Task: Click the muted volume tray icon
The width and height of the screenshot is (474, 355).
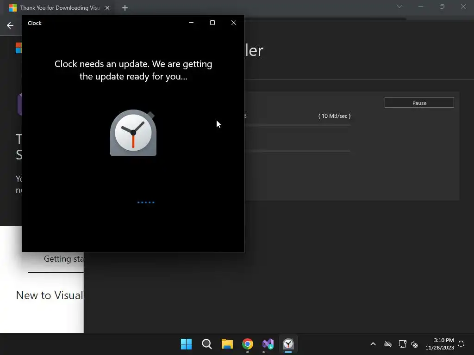Action: [414, 344]
